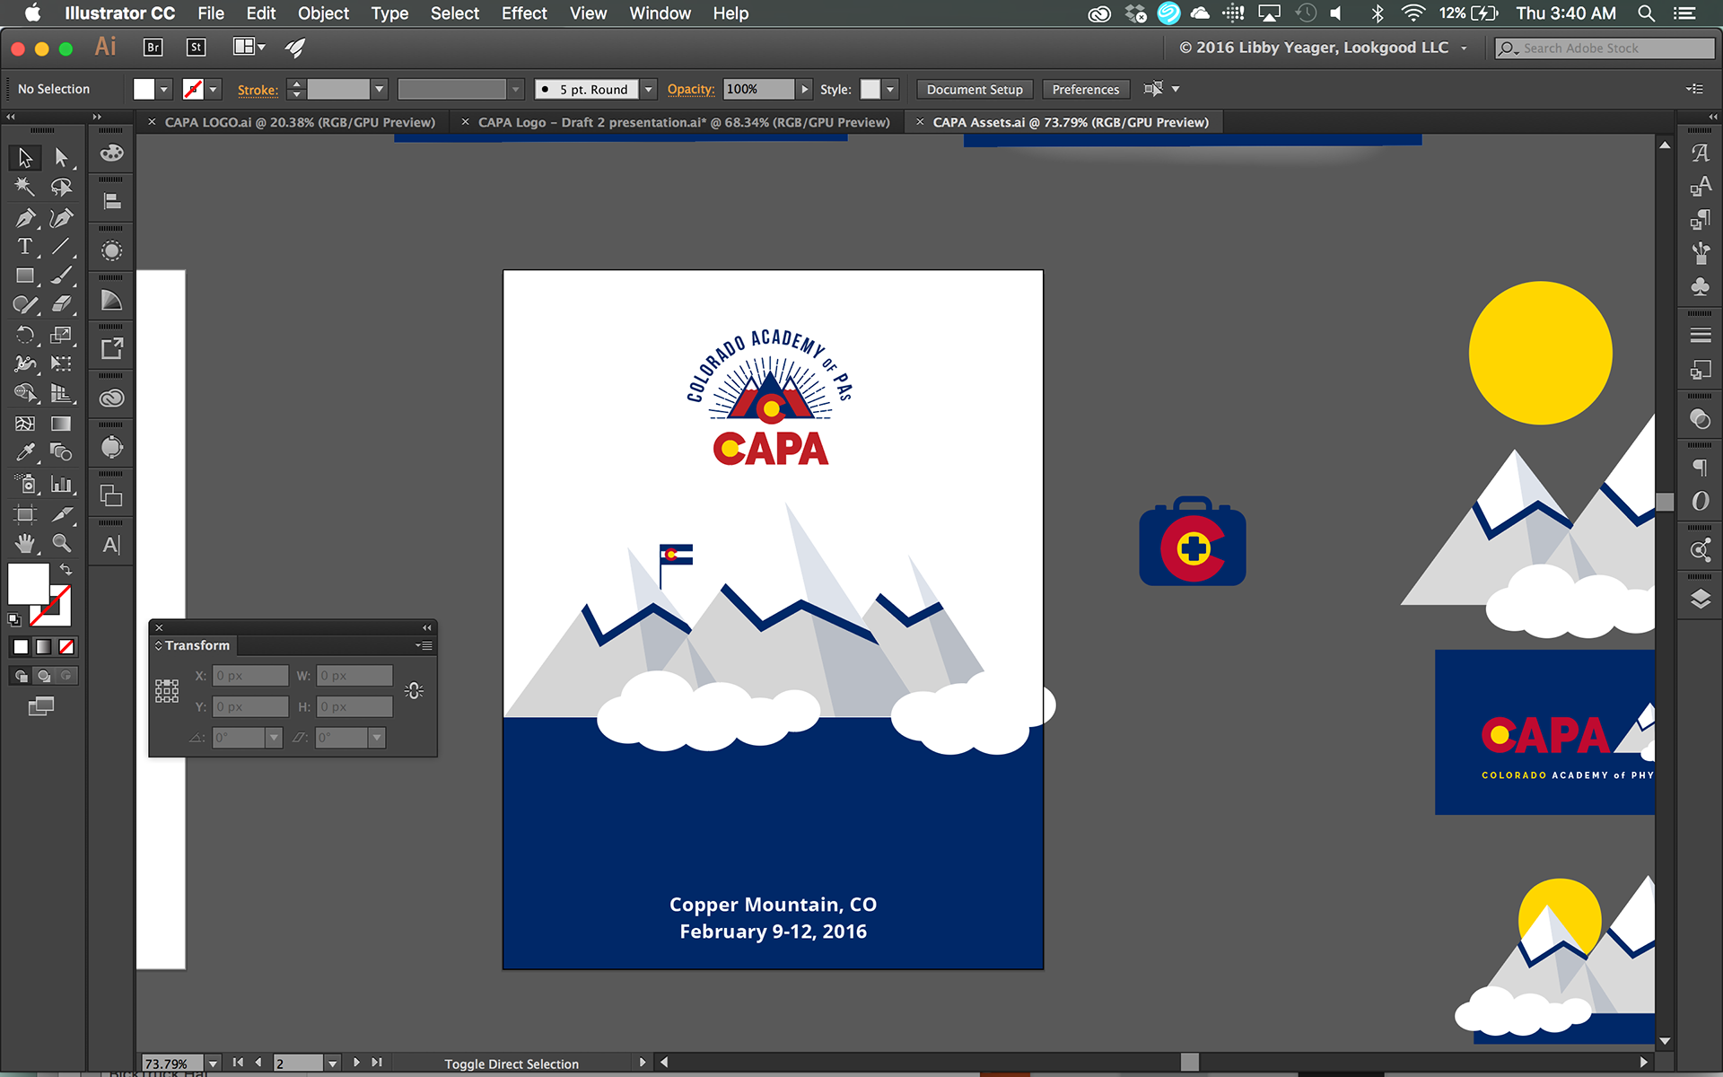Set paint mode to None
Image resolution: width=1723 pixels, height=1077 pixels.
tap(66, 646)
